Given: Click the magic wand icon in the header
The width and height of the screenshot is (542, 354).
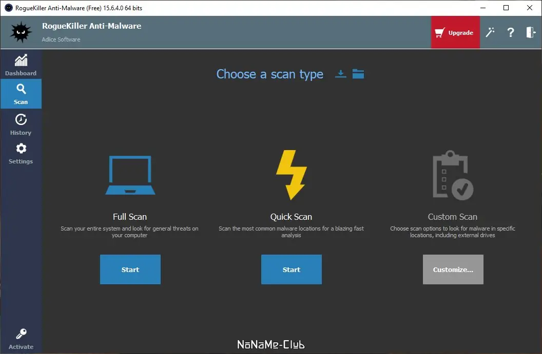Looking at the screenshot, I should pyautogui.click(x=490, y=32).
